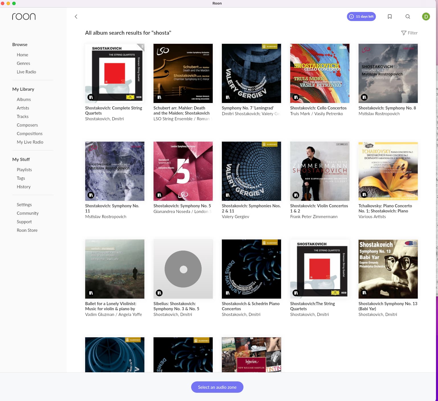This screenshot has width=438, height=401.
Task: Click title Shostakovich: Violin Concertos 1 & 2
Action: [319, 208]
